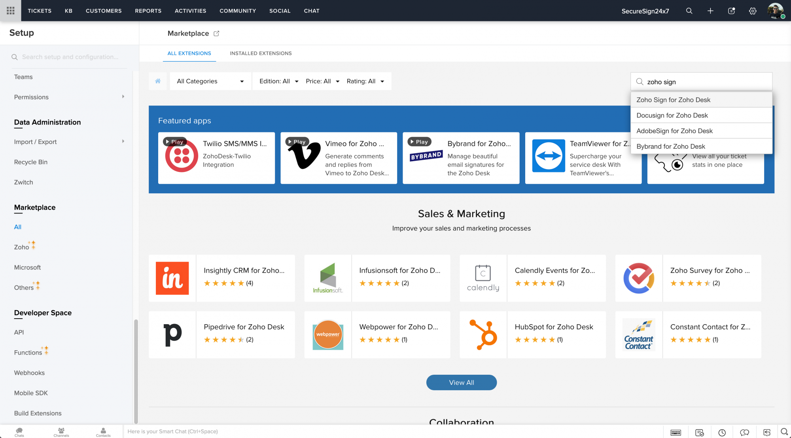
Task: Click the marketplace home icon
Action: click(x=158, y=81)
